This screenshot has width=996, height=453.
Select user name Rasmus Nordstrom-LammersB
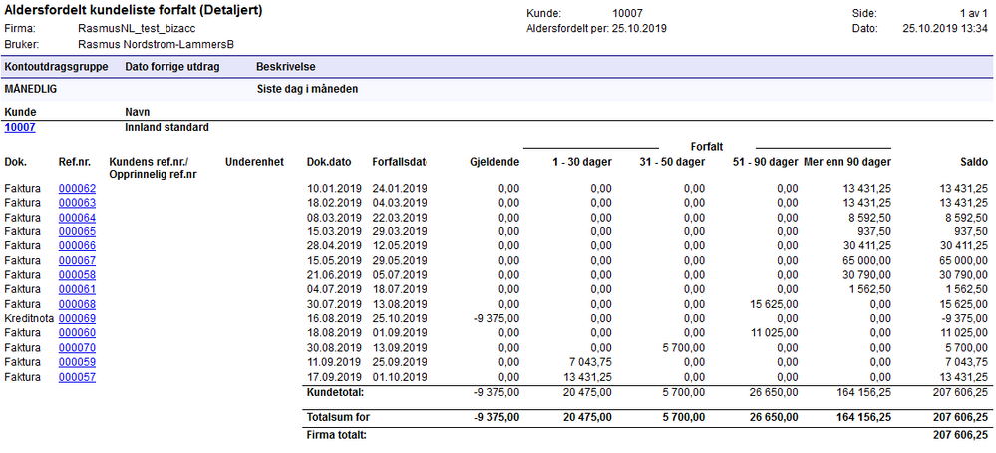[x=157, y=45]
